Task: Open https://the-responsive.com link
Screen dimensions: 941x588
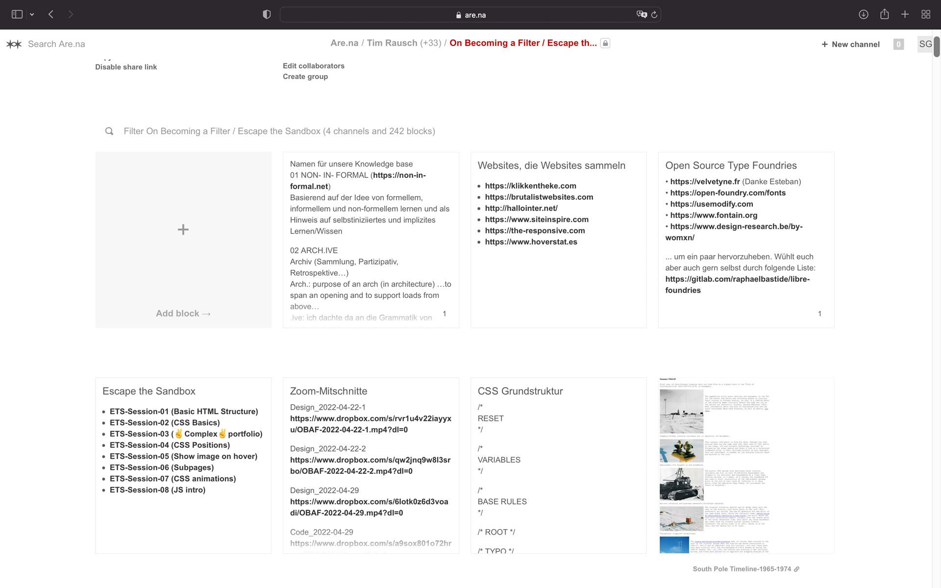Action: click(x=535, y=231)
